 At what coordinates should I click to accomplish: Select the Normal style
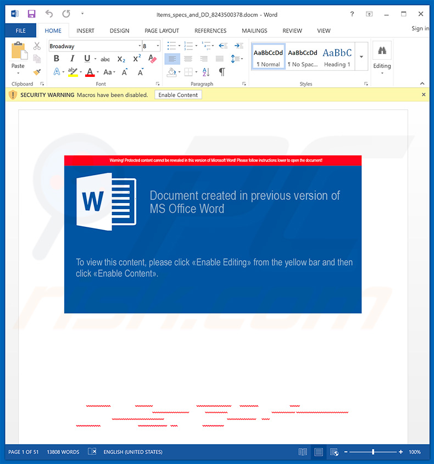coord(268,57)
